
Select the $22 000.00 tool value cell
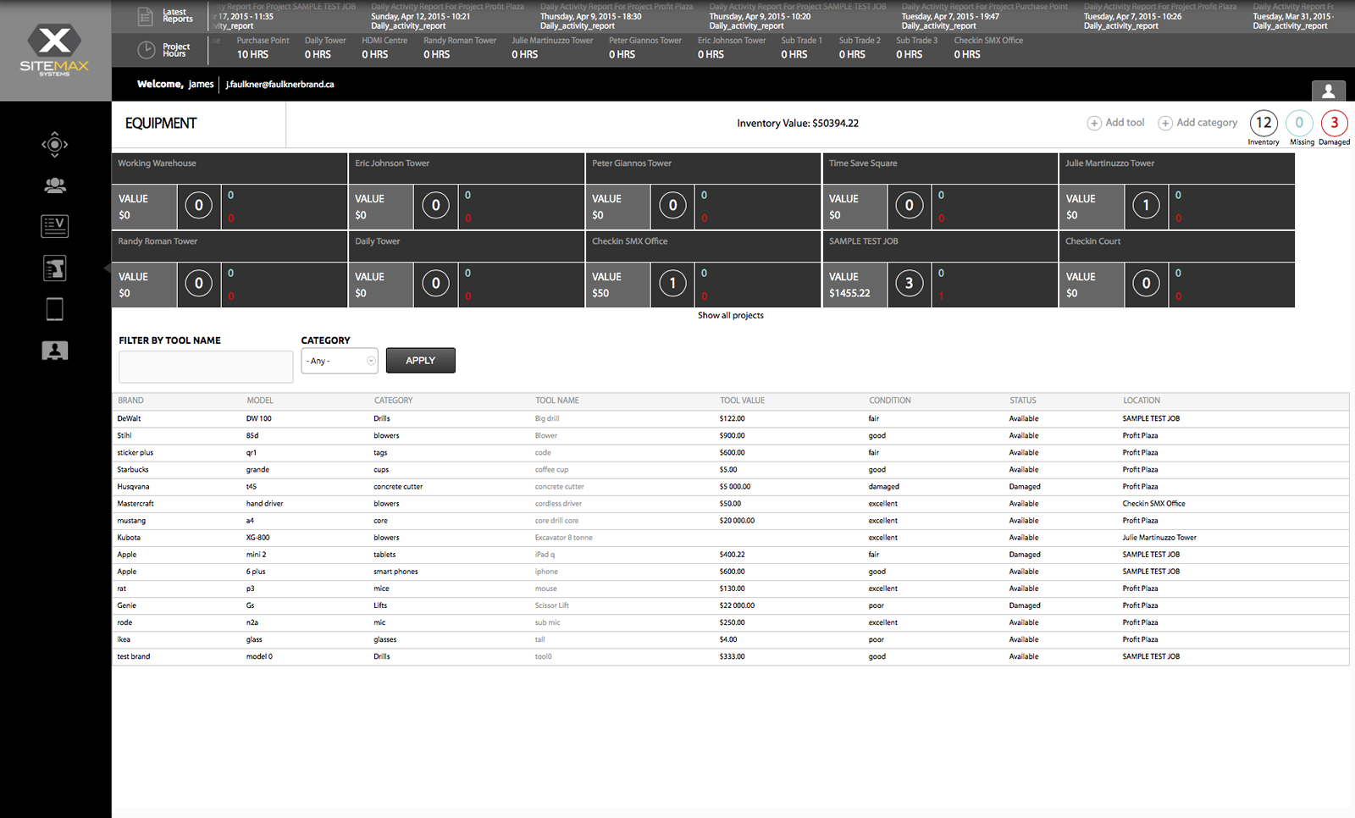pyautogui.click(x=737, y=605)
